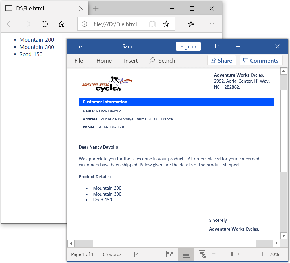The height and width of the screenshot is (263, 290).
Task: Open a new browser tab
Action: [96, 9]
